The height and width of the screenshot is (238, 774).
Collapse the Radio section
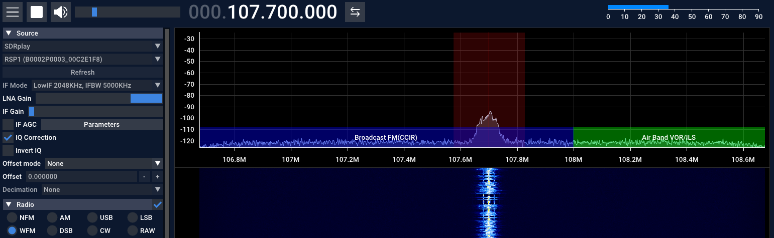tap(77, 204)
